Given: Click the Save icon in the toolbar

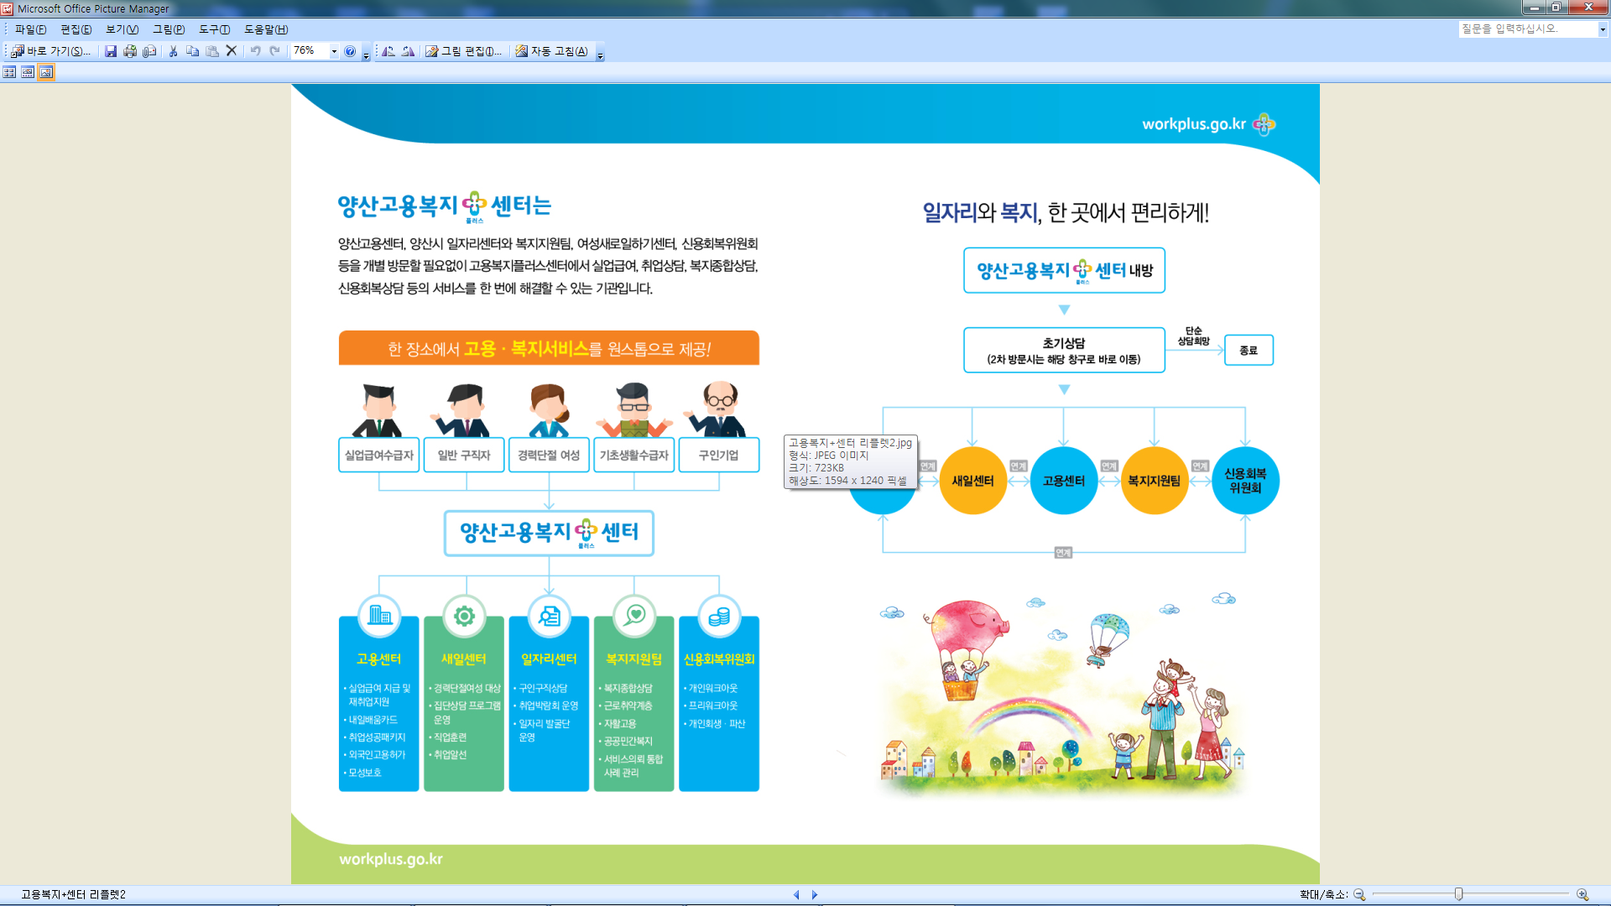Looking at the screenshot, I should click(110, 51).
